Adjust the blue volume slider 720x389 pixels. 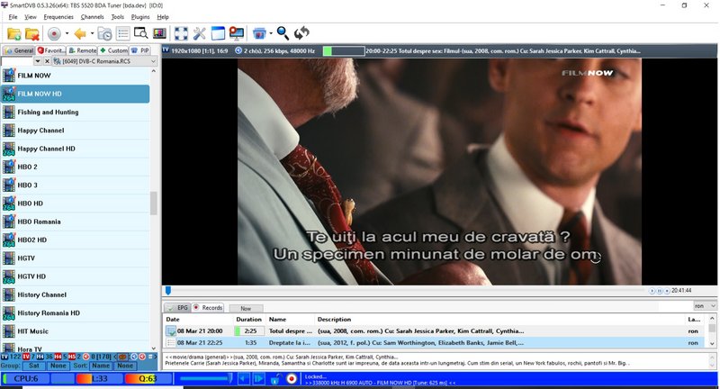click(205, 378)
